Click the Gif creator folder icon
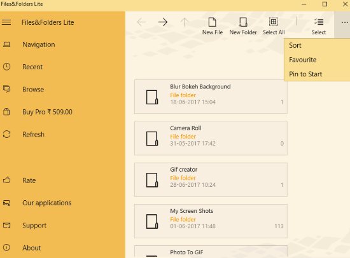The width and height of the screenshot is (350, 258). point(152,180)
